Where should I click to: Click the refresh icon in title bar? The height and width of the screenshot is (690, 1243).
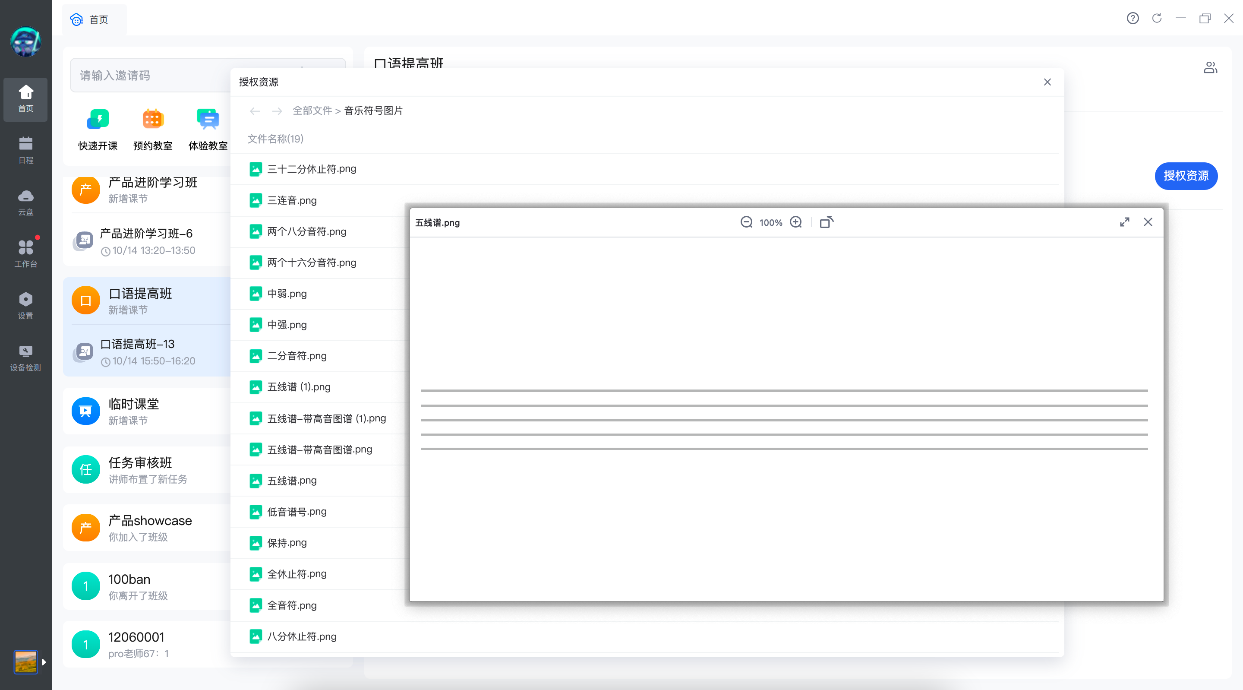click(1157, 18)
